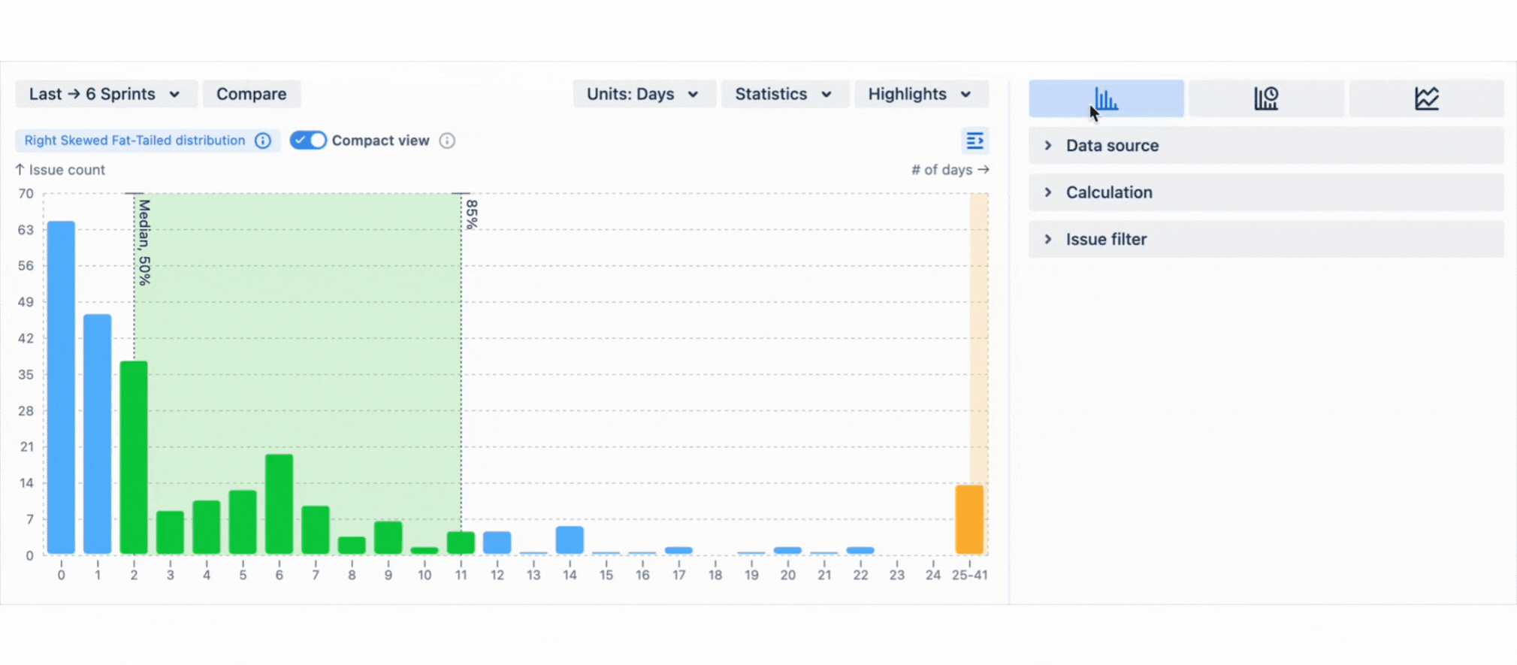Expand the Issue filter section
This screenshot has height=665, width=1517.
click(x=1266, y=239)
